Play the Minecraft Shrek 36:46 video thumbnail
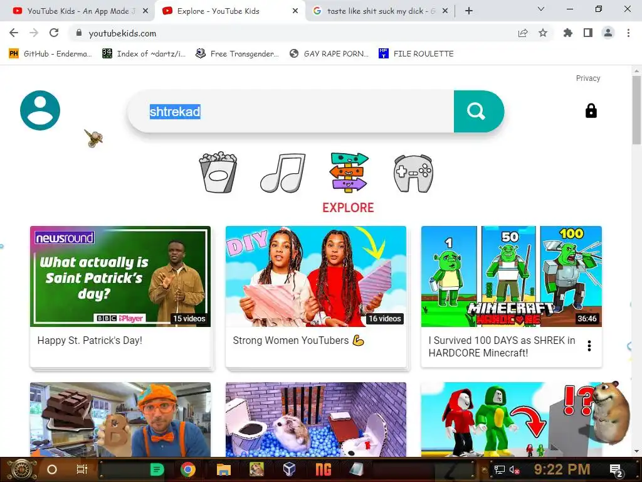The height and width of the screenshot is (482, 642). click(x=512, y=276)
